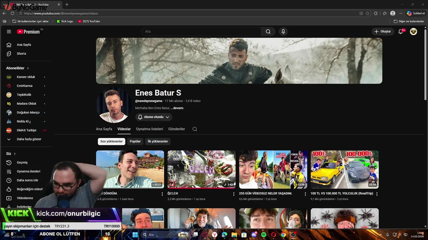The image size is (428, 240).
Task: Open browser extensions puzzle icon
Action: click(x=376, y=13)
